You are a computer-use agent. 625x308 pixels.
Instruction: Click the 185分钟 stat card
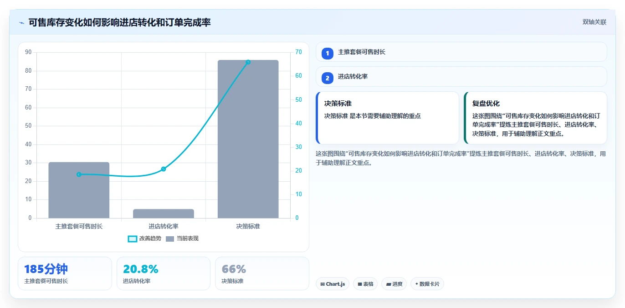(65, 273)
